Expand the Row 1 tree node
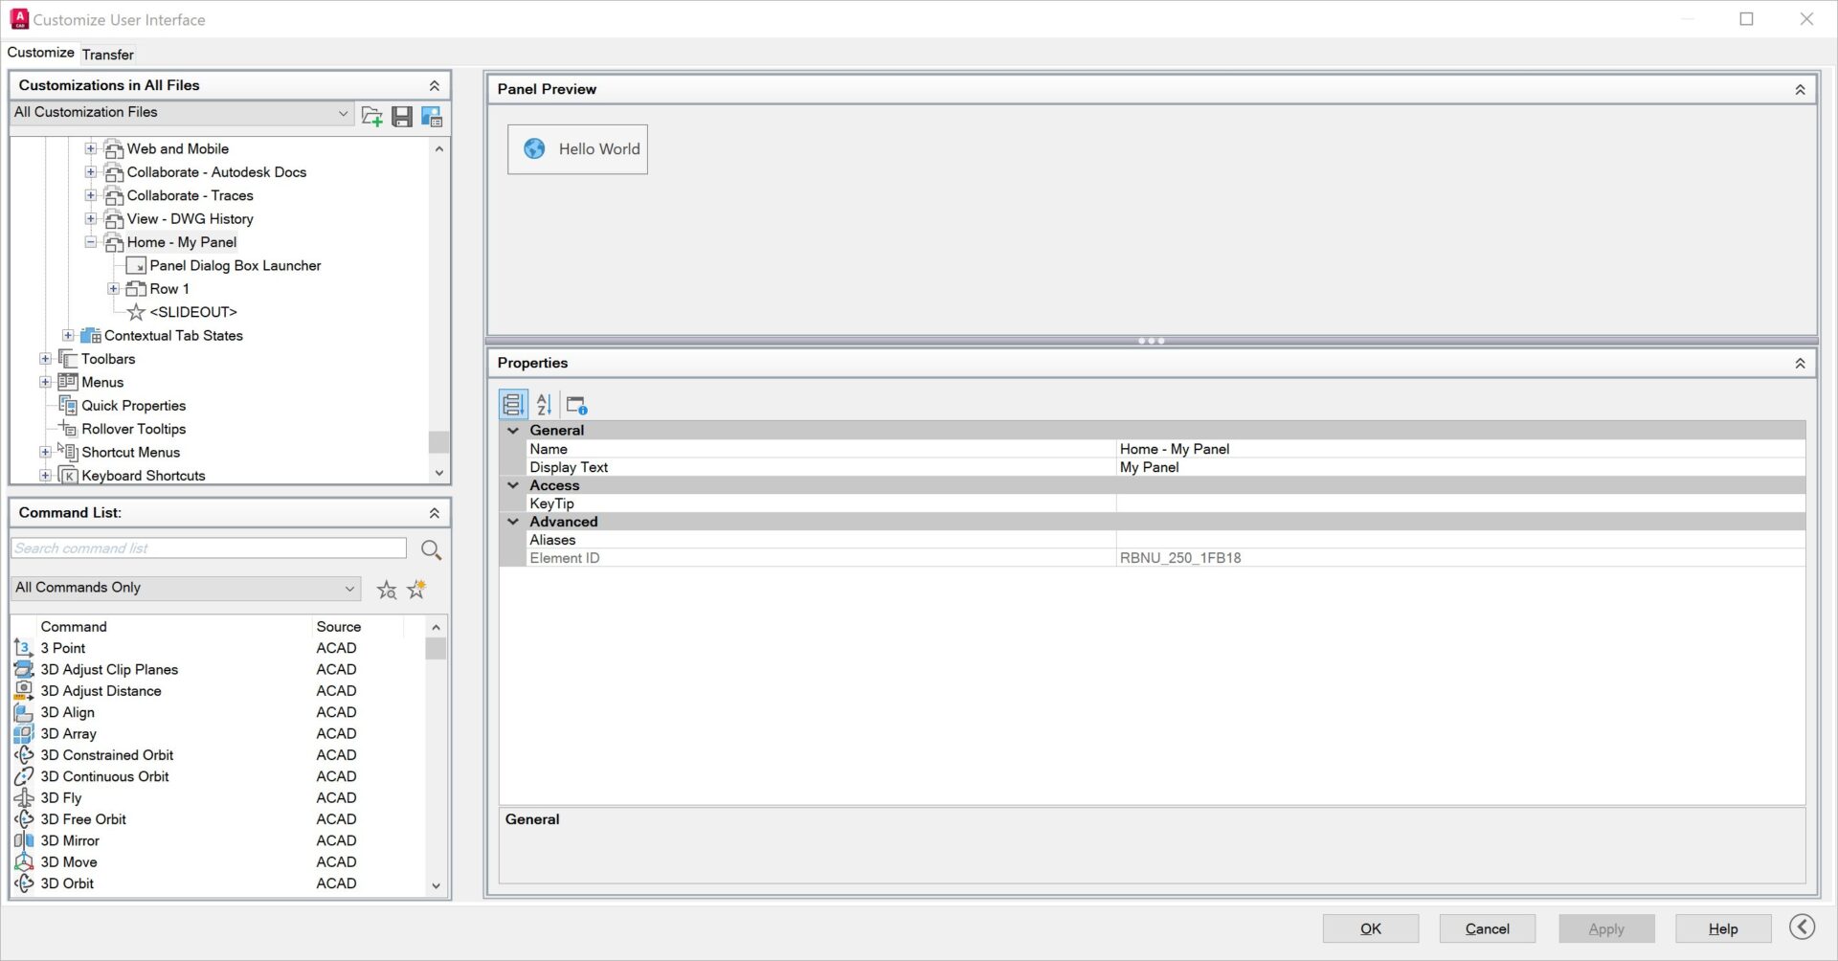Viewport: 1838px width, 961px height. point(113,289)
